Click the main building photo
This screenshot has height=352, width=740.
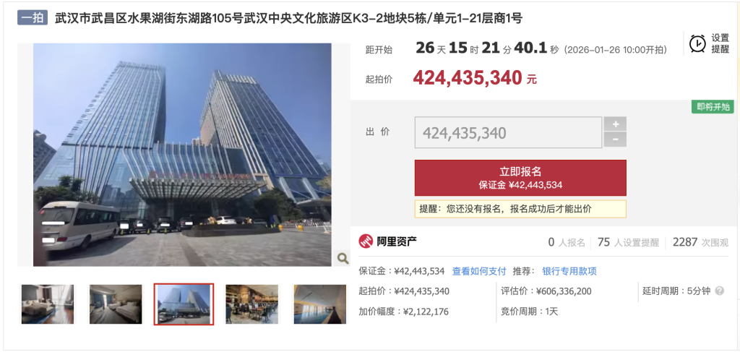tap(182, 155)
